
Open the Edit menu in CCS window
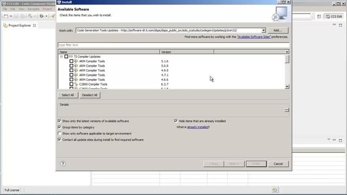pyautogui.click(x=12, y=9)
